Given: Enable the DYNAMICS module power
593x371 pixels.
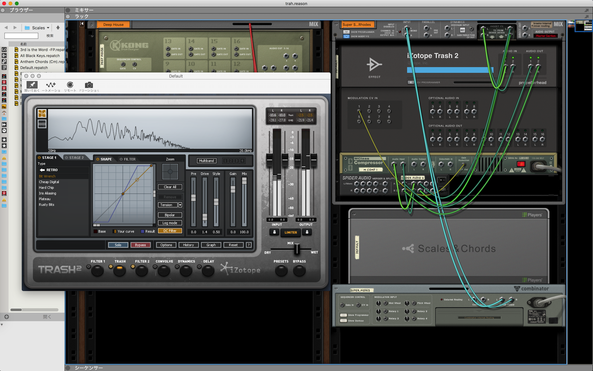Looking at the screenshot, I should point(177,267).
